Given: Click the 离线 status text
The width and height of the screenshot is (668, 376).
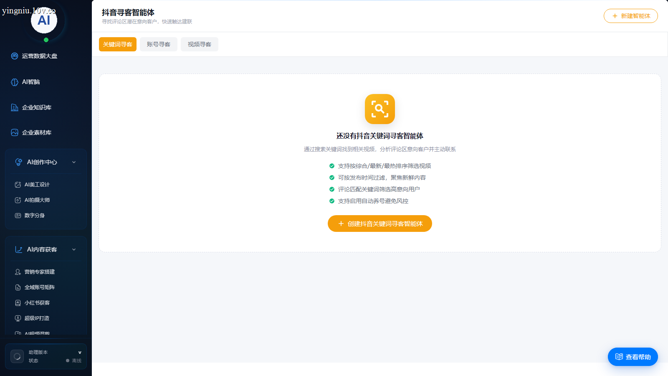Looking at the screenshot, I should [x=77, y=361].
